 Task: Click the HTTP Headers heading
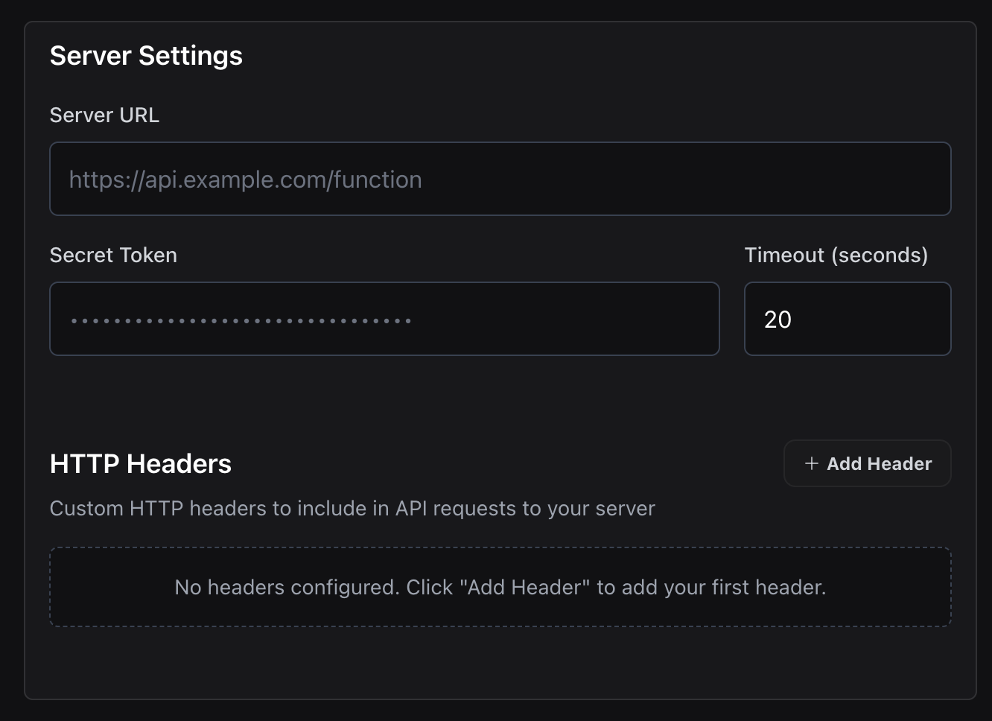[x=141, y=464]
